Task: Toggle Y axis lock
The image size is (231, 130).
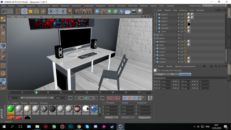Action: click(57, 11)
